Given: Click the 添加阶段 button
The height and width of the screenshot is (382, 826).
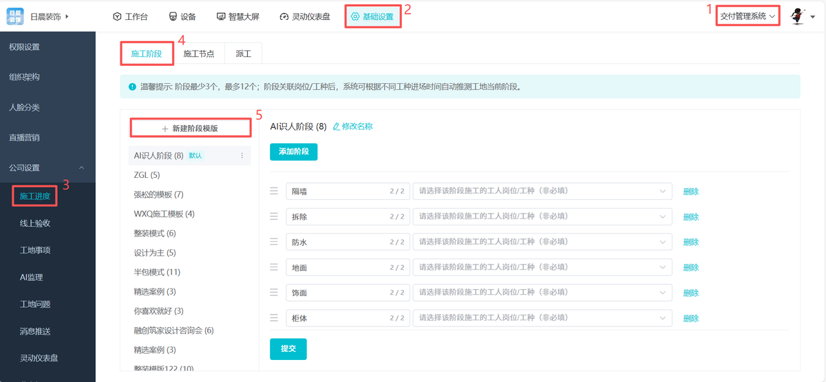Looking at the screenshot, I should point(293,151).
